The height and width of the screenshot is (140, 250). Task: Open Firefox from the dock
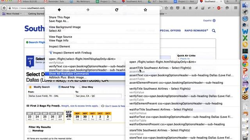[x=245, y=58]
